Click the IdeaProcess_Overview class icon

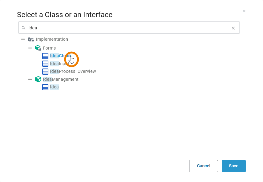pyautogui.click(x=45, y=71)
